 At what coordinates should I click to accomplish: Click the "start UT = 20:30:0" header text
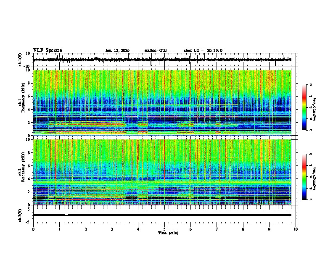pyautogui.click(x=203, y=50)
